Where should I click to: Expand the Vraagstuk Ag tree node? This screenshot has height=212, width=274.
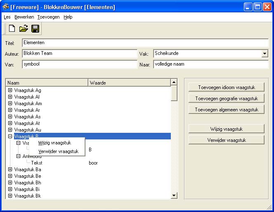(x=10, y=90)
